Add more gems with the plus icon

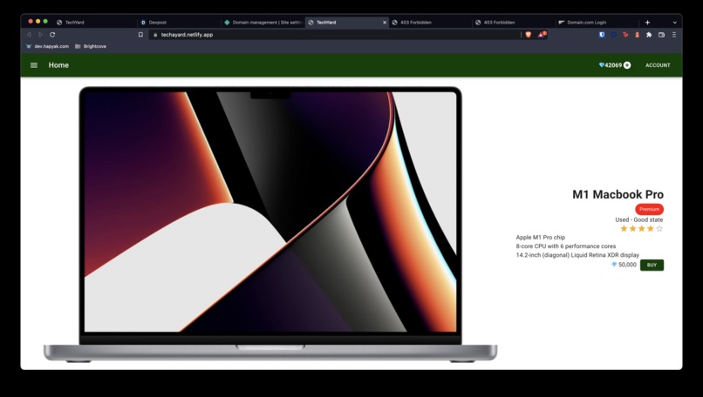click(627, 65)
